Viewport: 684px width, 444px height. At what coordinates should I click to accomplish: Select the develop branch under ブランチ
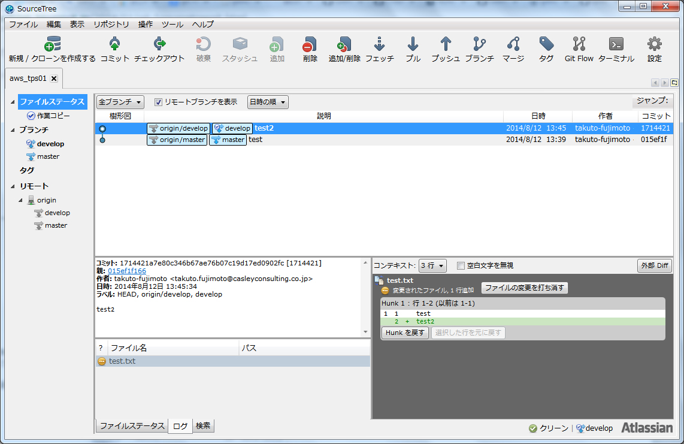[x=46, y=144]
